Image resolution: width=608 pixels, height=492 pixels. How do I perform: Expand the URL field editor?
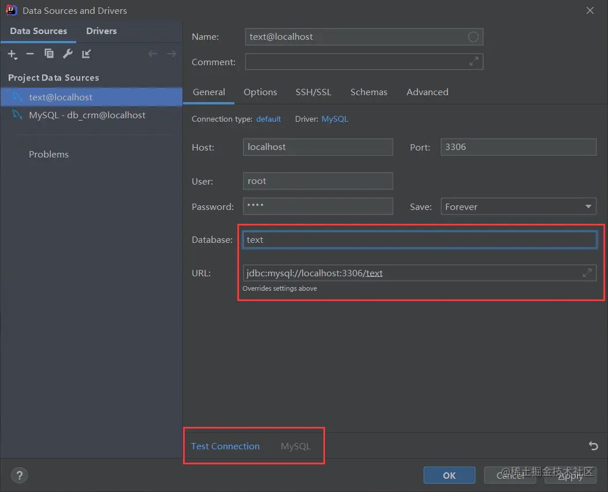coord(587,273)
